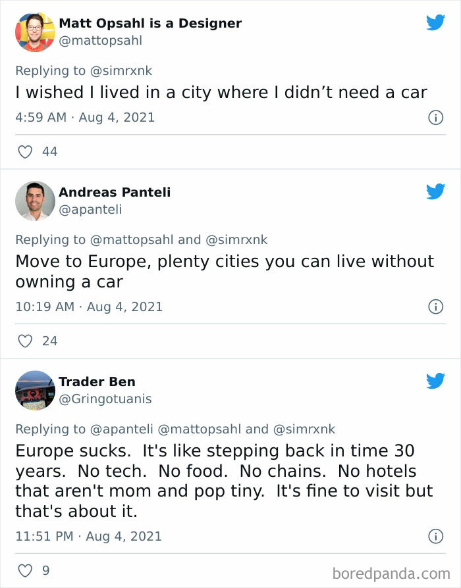The height and width of the screenshot is (588, 461).
Task: Click the boredpanda.com watermark text
Action: click(392, 571)
